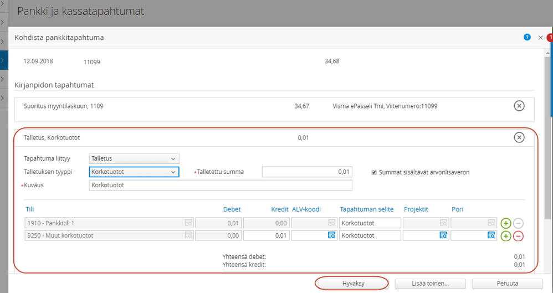Image resolution: width=553 pixels, height=293 pixels.
Task: Open the Tapahtuma liittyy dropdown
Action: click(134, 158)
